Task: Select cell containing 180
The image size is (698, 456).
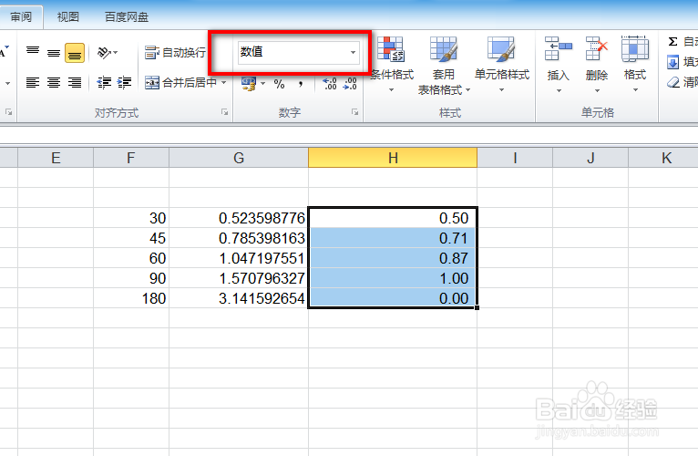Action: (x=131, y=298)
